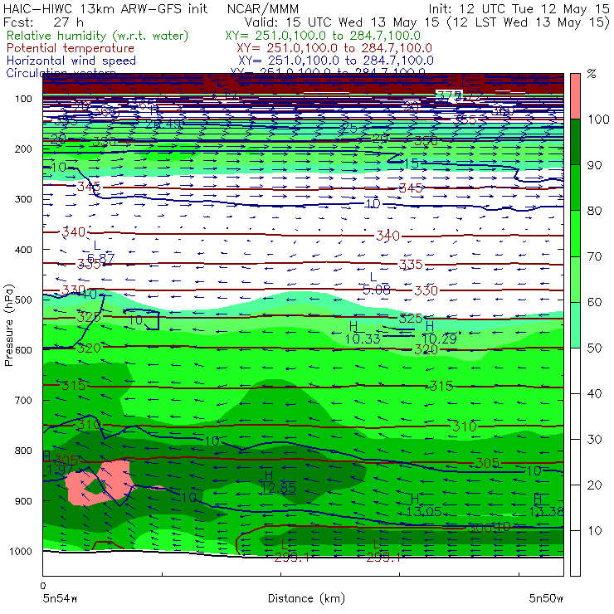Click the bright green 70–80% color bar swatch
The image size is (614, 614).
point(575,233)
